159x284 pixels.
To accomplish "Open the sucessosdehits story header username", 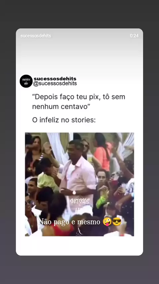I will [x=36, y=36].
